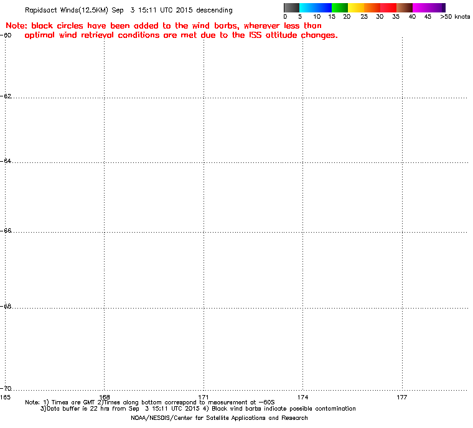Click the red 30-35 knots color band
This screenshot has height=428, width=473.
tap(388, 7)
